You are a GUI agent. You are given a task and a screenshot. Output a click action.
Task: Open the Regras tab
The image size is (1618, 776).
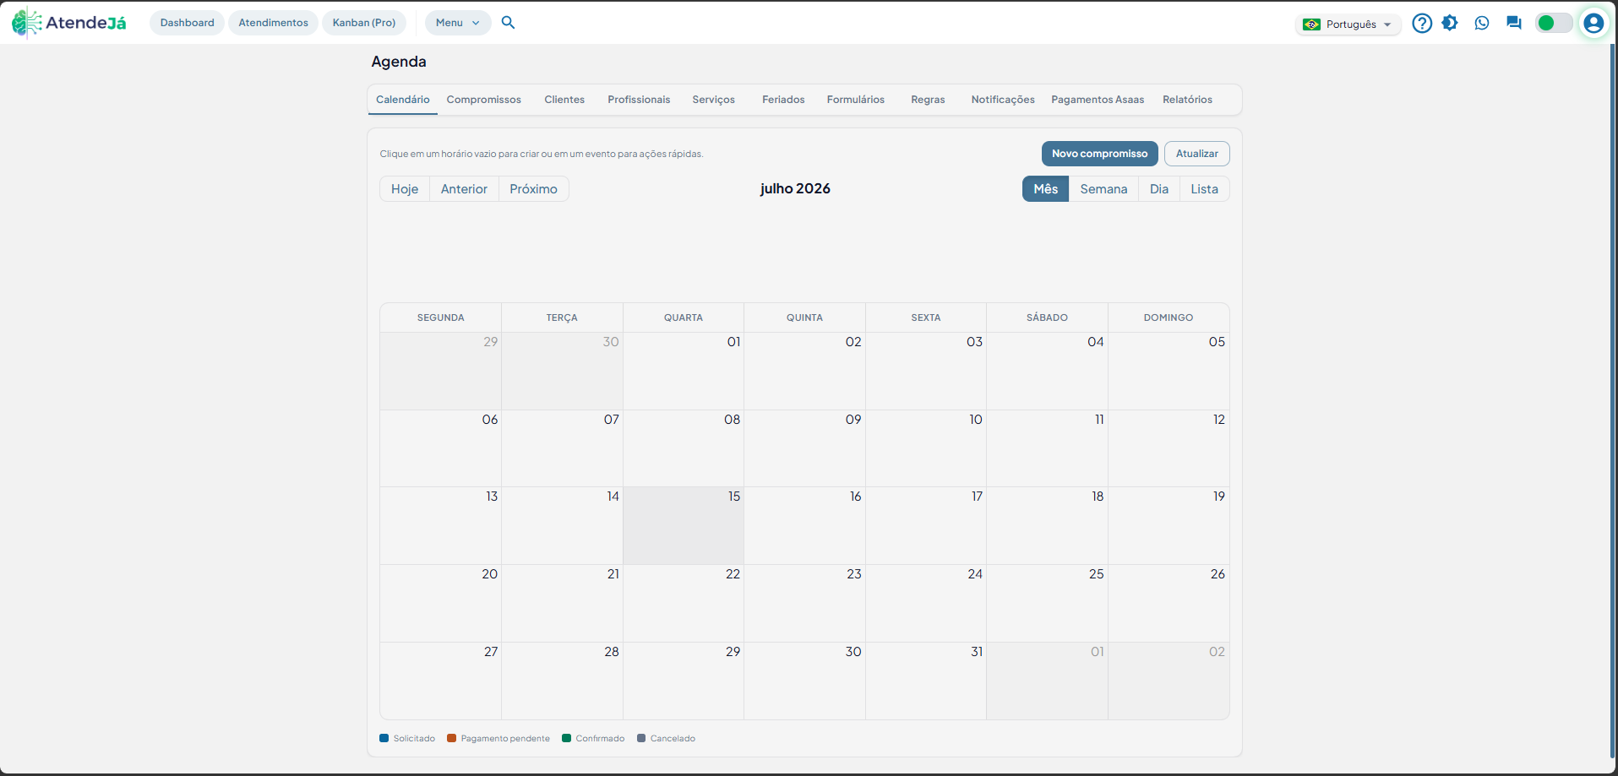928,100
